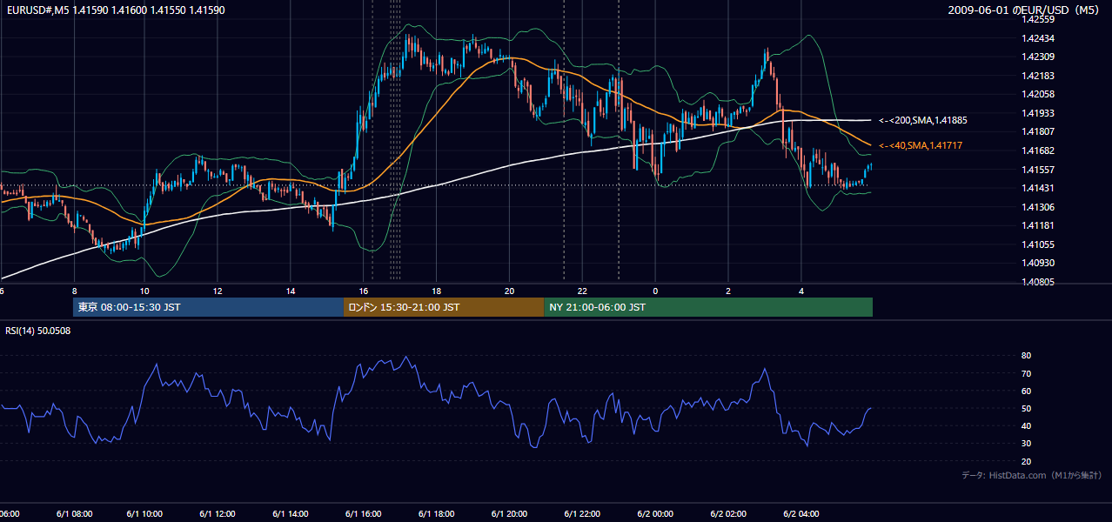The image size is (1112, 522).
Task: Click hour tick 18 under price chart
Action: coord(436,291)
